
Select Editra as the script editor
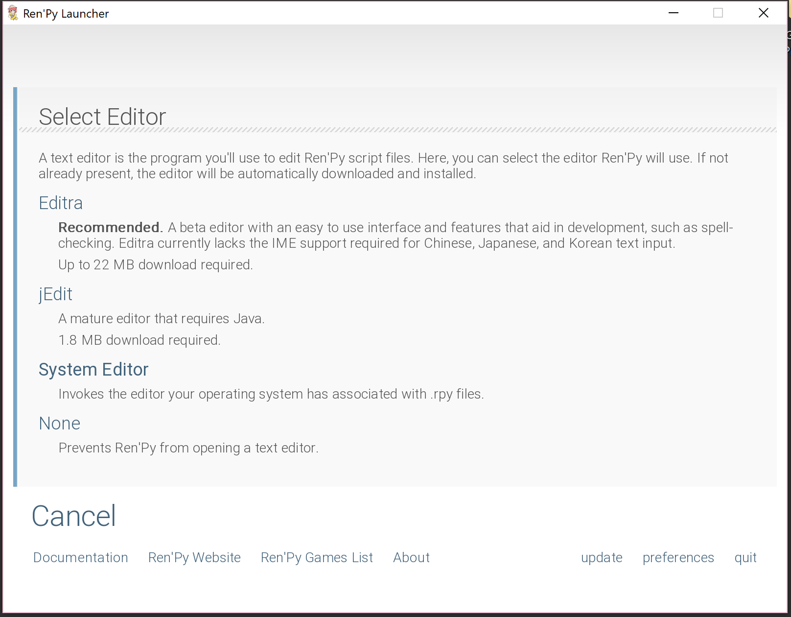coord(60,203)
